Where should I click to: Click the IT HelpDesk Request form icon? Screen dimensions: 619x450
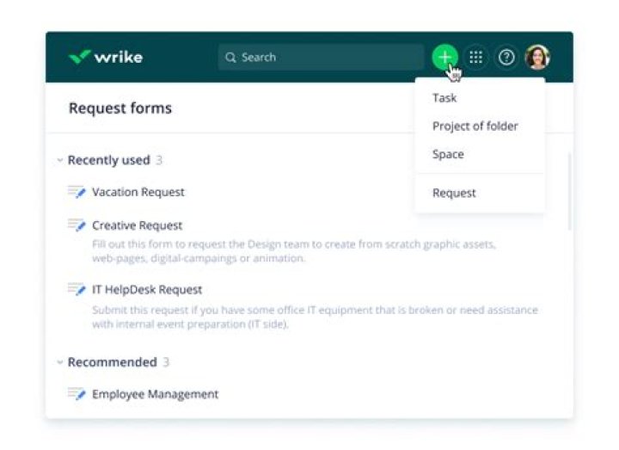tap(77, 289)
